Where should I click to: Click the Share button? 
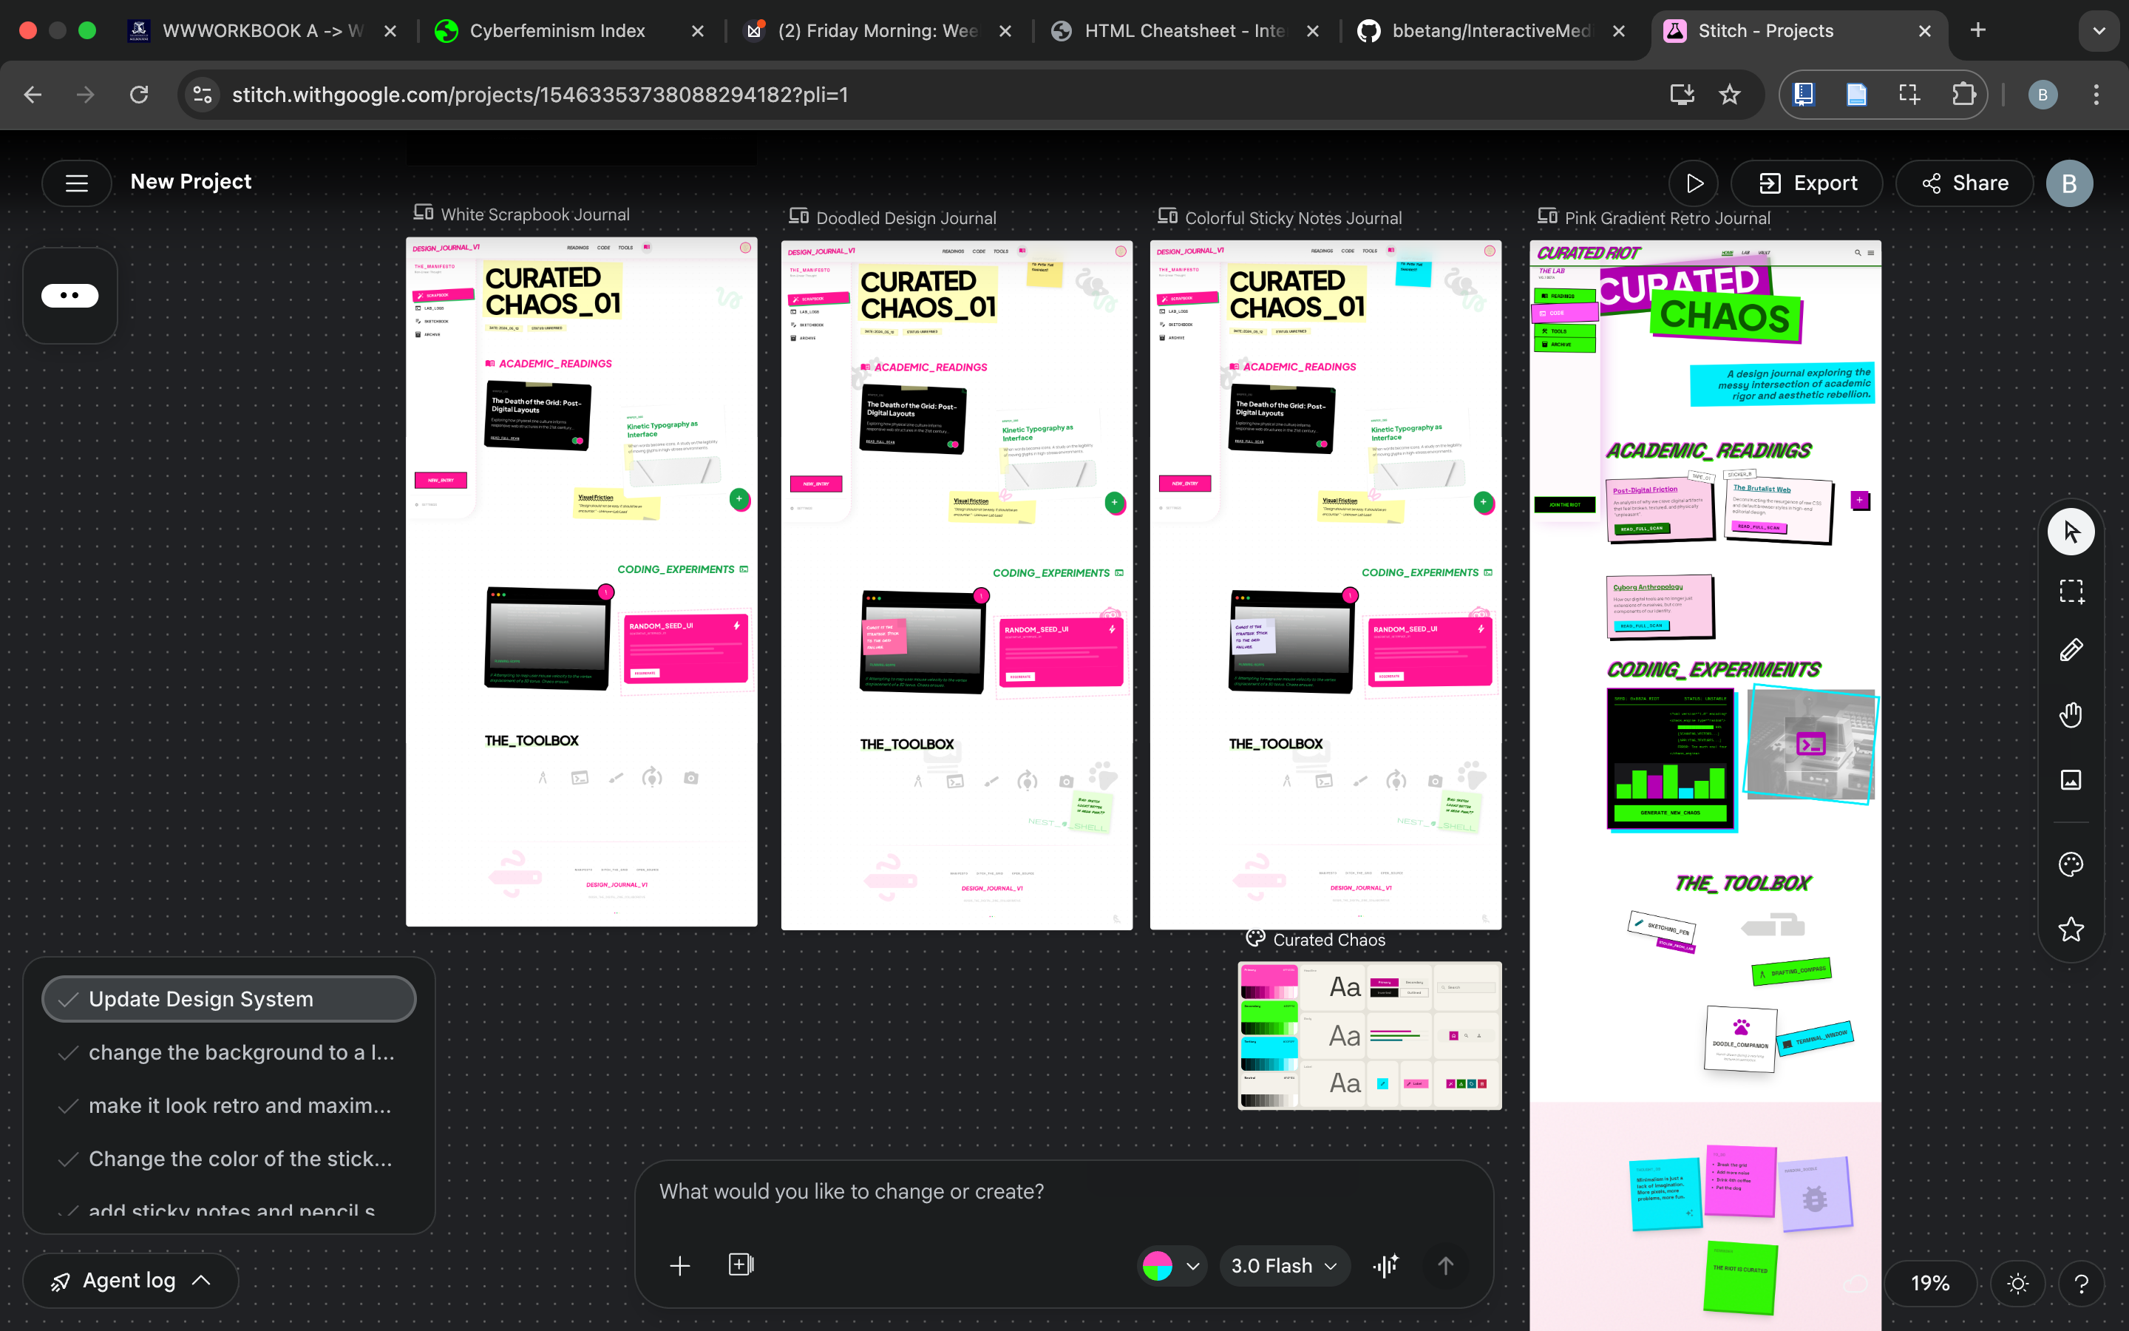tap(1964, 183)
